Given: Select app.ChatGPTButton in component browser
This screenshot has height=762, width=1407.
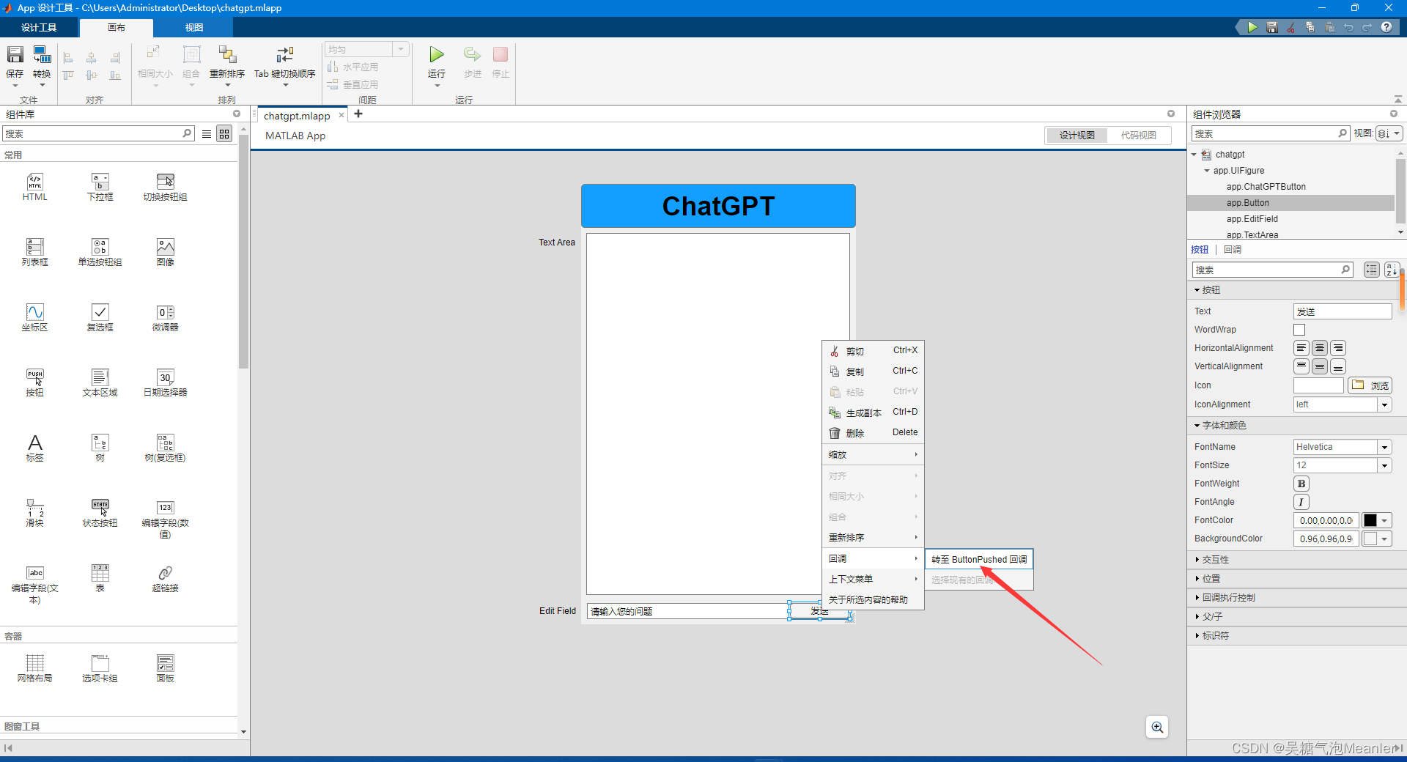Looking at the screenshot, I should pyautogui.click(x=1266, y=187).
